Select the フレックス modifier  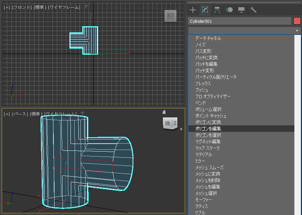click(241, 84)
